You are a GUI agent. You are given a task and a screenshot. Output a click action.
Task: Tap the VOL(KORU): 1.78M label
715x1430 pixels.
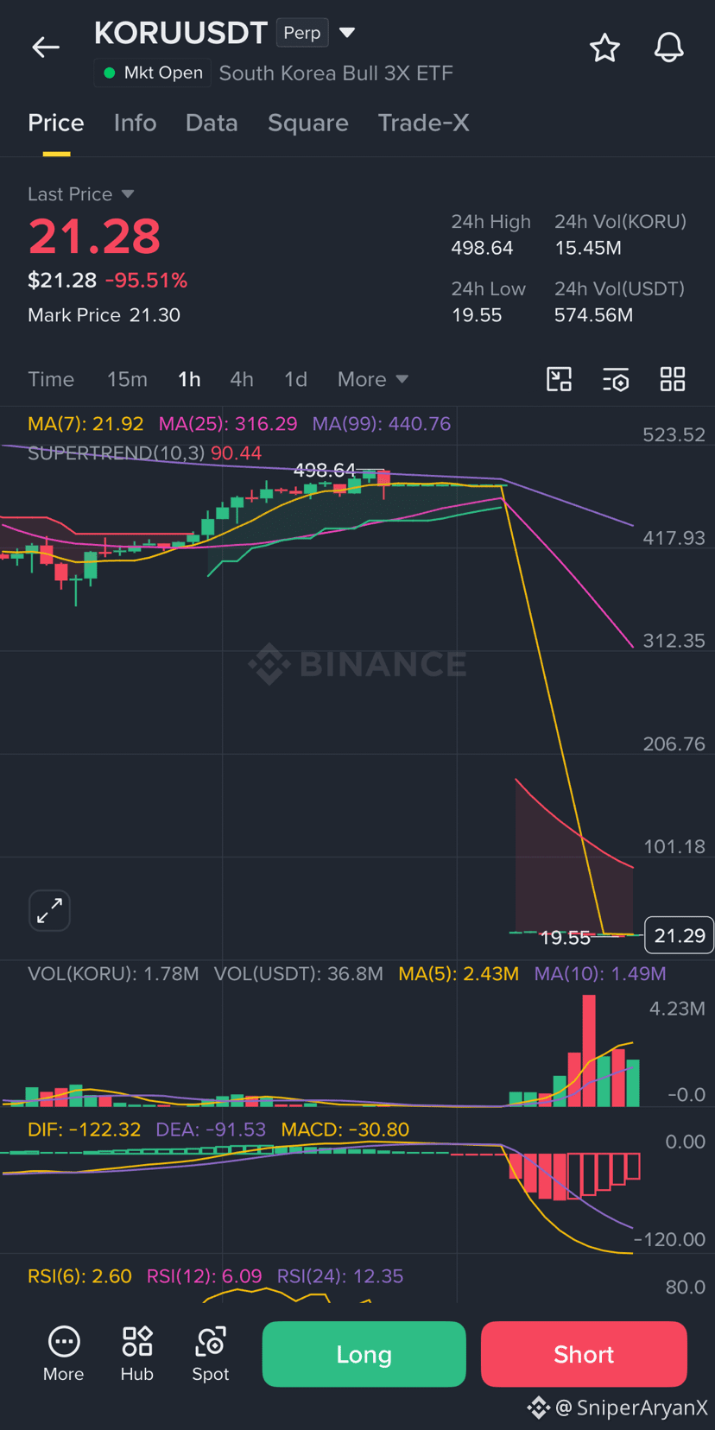113,974
